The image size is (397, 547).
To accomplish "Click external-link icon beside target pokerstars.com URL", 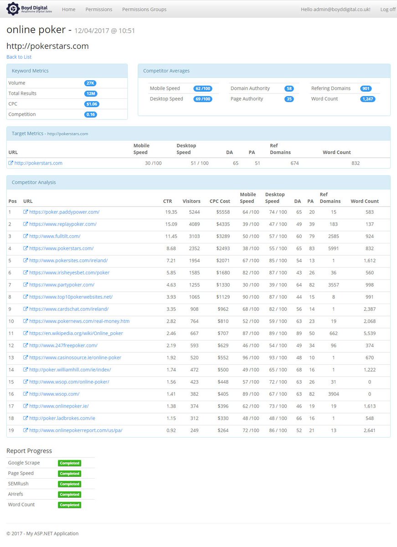I will (x=10, y=163).
